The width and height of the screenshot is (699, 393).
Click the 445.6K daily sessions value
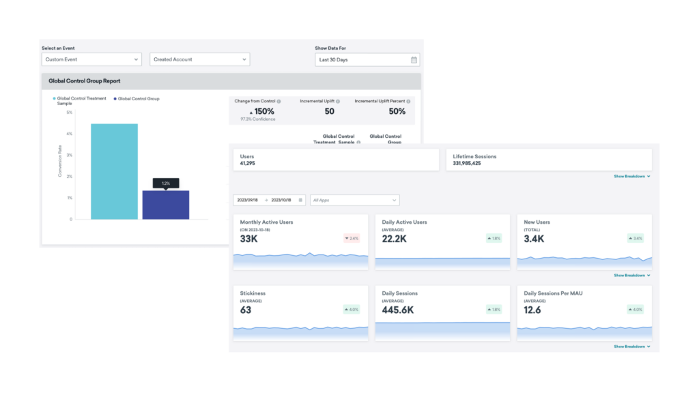[398, 310]
